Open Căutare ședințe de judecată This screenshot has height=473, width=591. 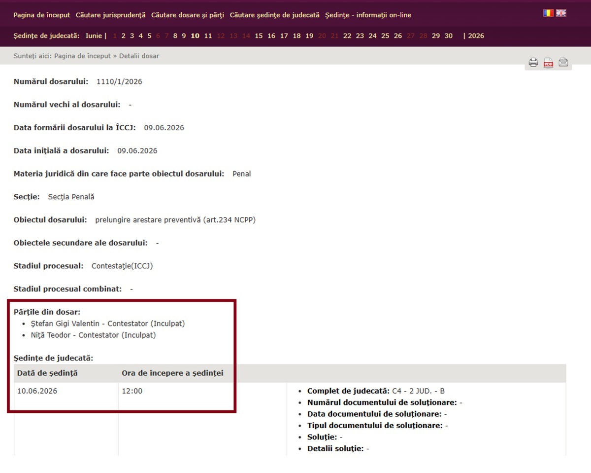tap(275, 15)
